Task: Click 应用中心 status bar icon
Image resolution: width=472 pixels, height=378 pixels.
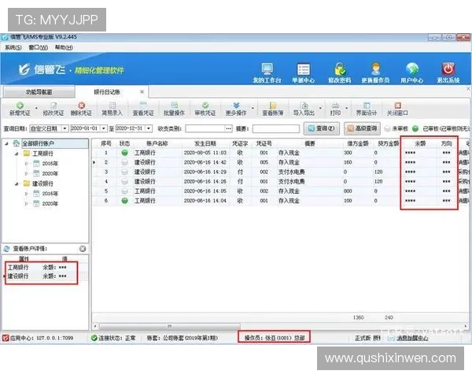Action: (6, 338)
